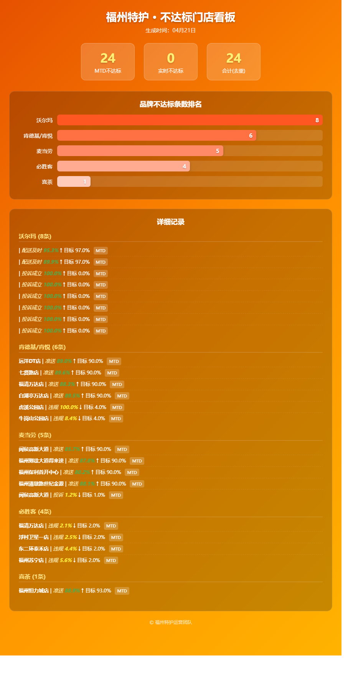
Task: Click MTD badge on 东二环泰禾店 row
Action: point(116,549)
